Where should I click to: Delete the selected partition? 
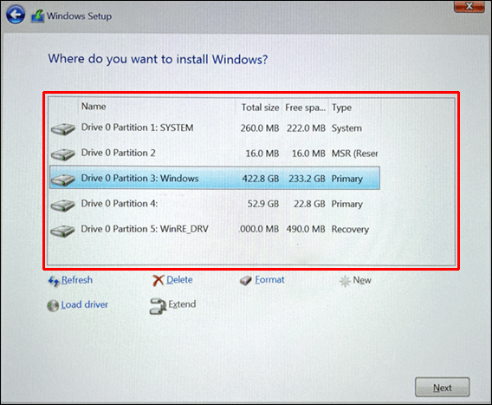click(x=179, y=279)
